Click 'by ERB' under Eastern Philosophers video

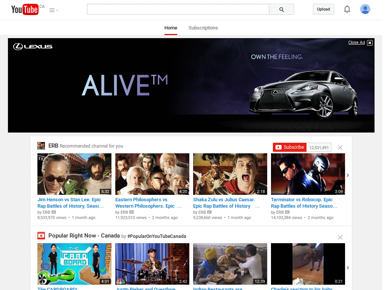[x=122, y=212]
